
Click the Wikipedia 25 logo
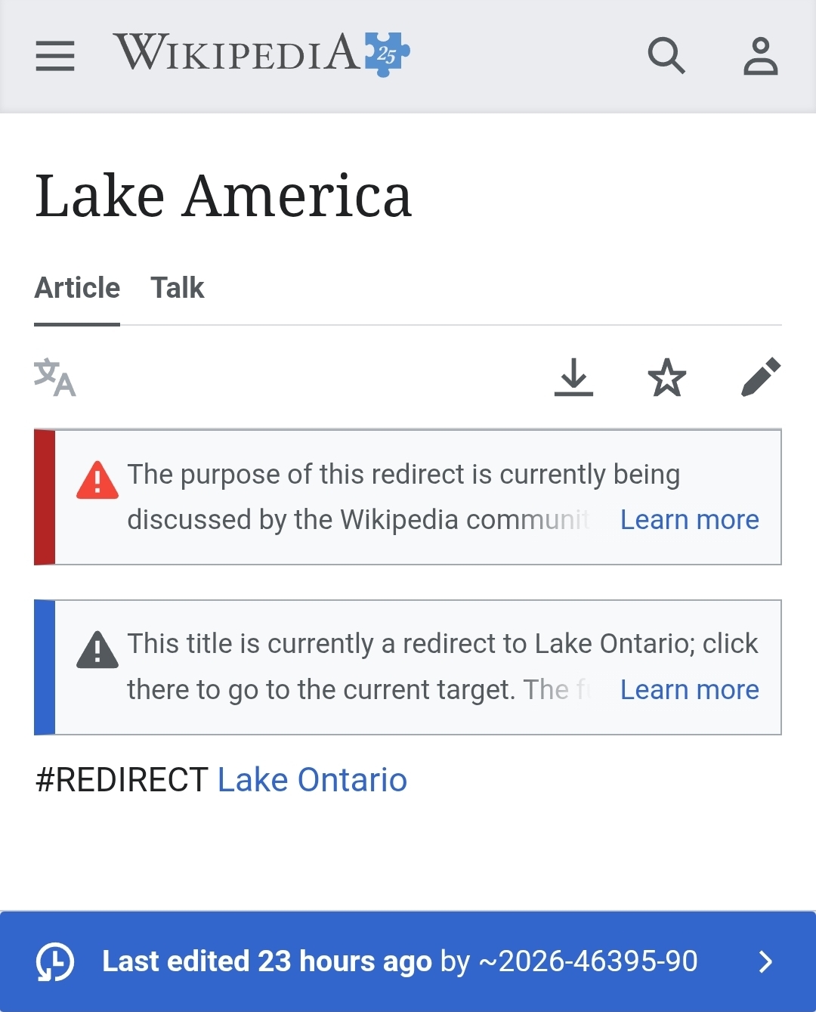pos(261,54)
